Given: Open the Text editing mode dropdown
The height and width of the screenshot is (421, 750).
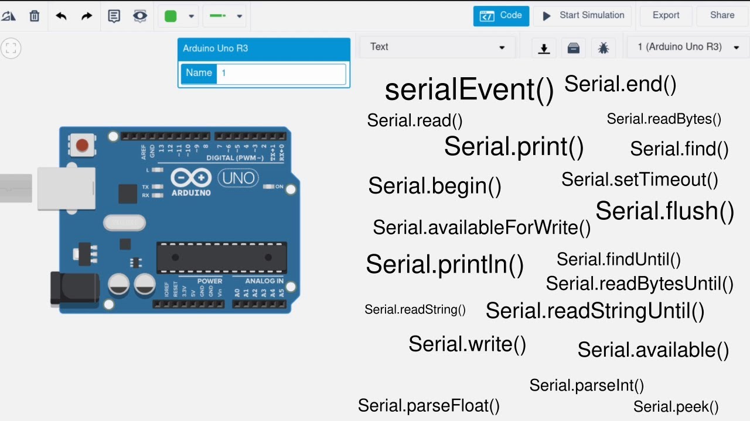Looking at the screenshot, I should (438, 47).
